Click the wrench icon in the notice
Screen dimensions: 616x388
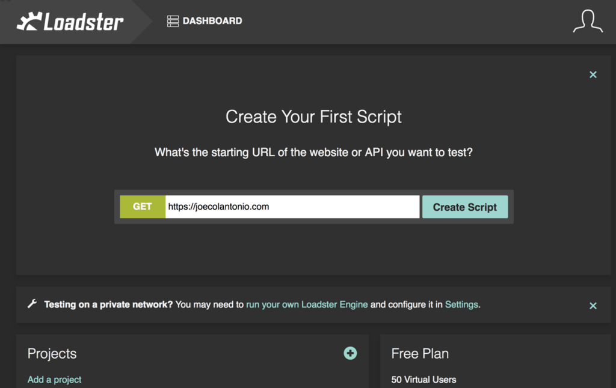pyautogui.click(x=32, y=304)
